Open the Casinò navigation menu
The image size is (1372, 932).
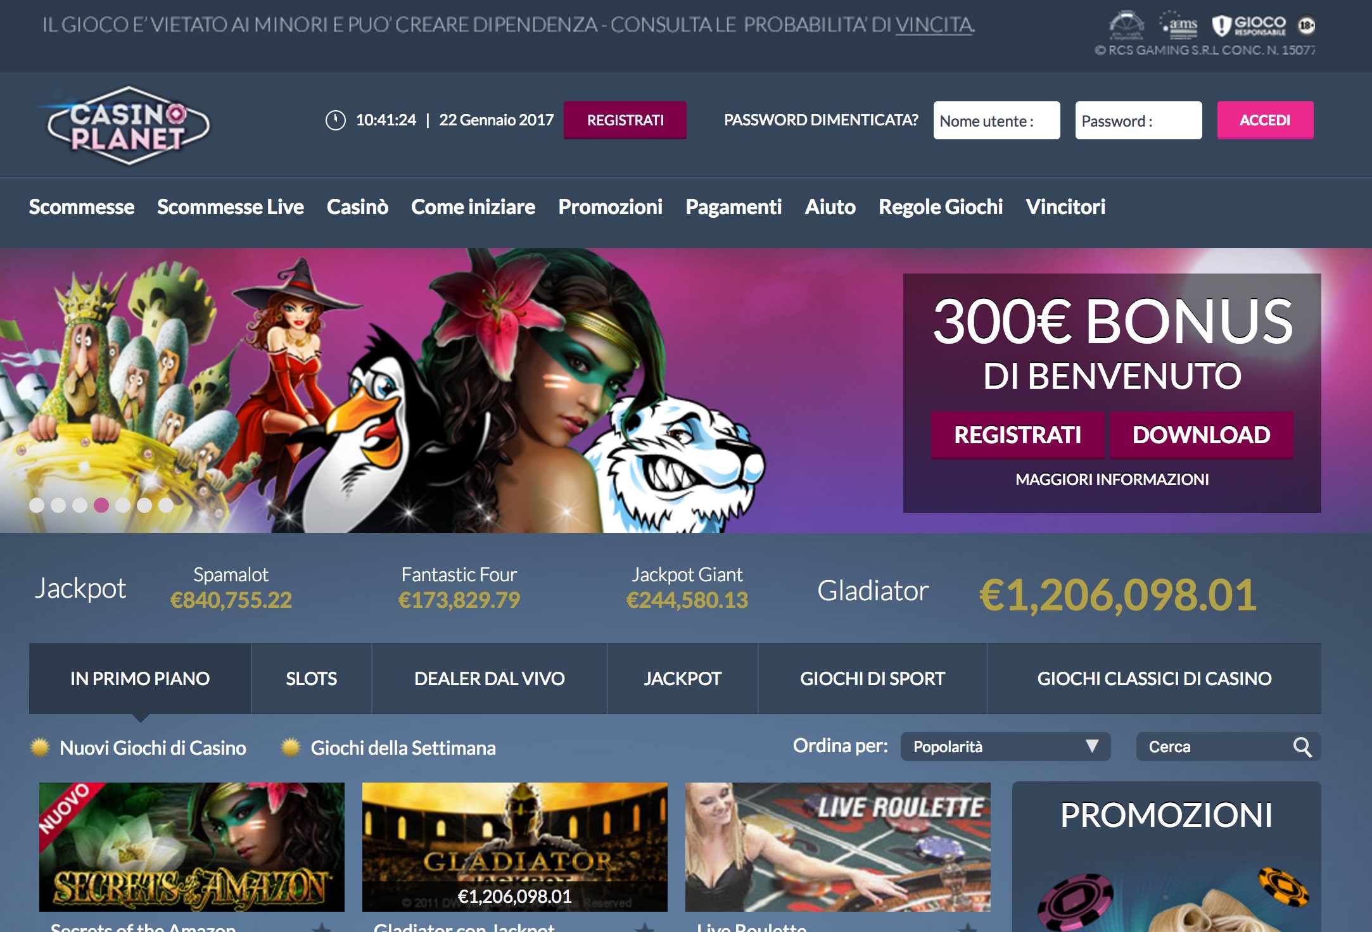(357, 207)
